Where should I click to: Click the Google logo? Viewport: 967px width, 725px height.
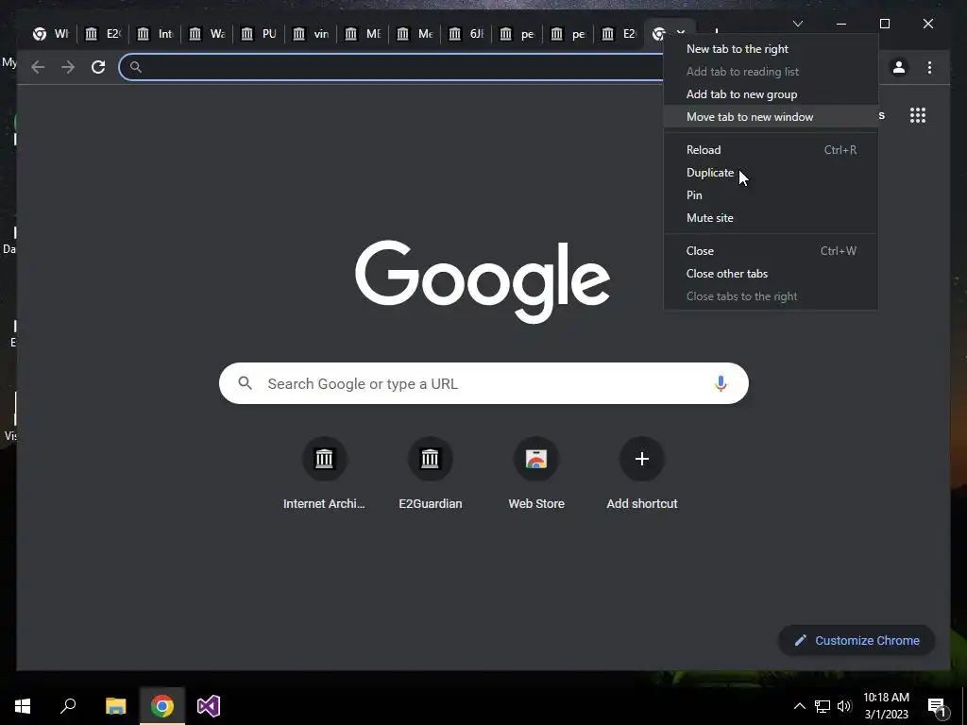click(x=483, y=281)
